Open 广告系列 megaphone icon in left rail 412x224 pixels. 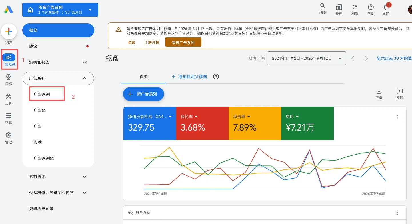coord(9,57)
